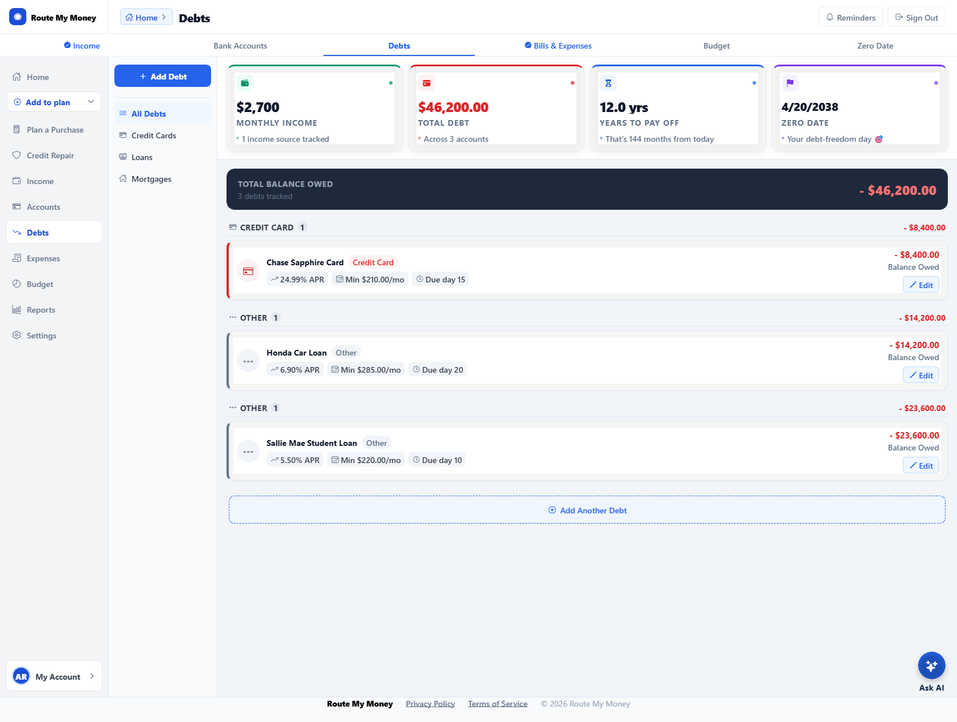
Task: Open Settings in the left sidebar
Action: coord(41,335)
